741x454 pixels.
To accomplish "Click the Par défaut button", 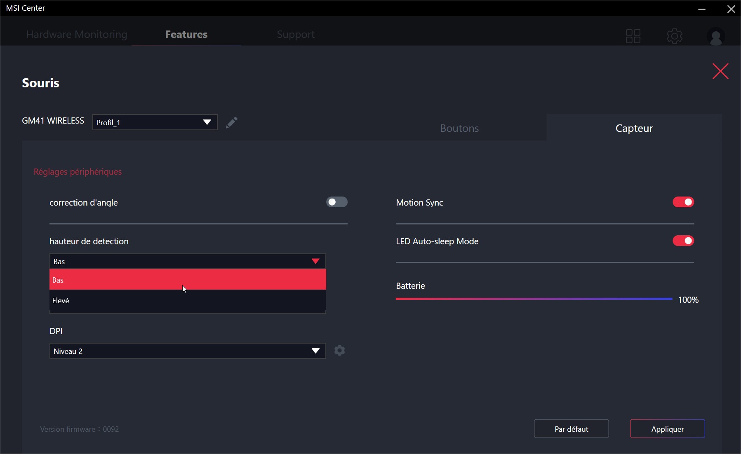I will coord(571,429).
